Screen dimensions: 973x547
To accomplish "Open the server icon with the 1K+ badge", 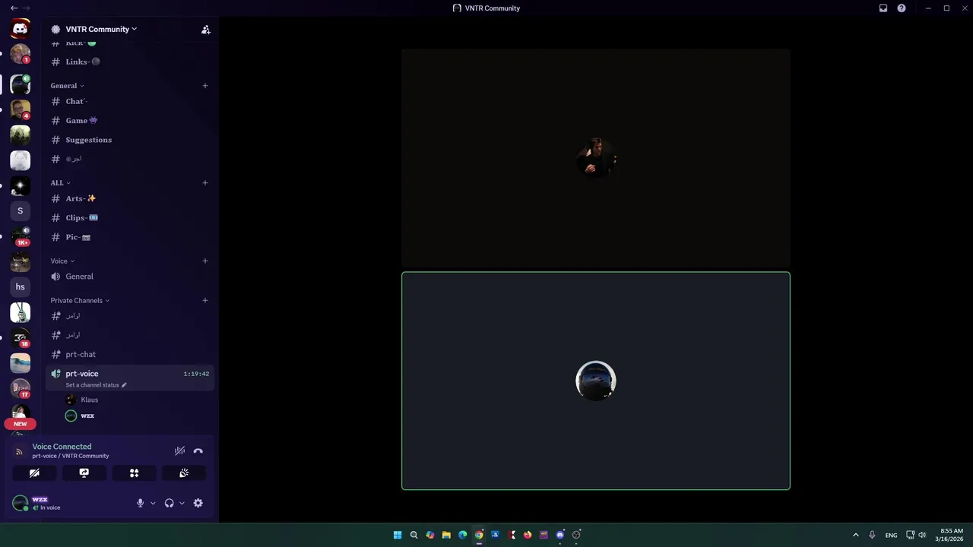I will 21,236.
